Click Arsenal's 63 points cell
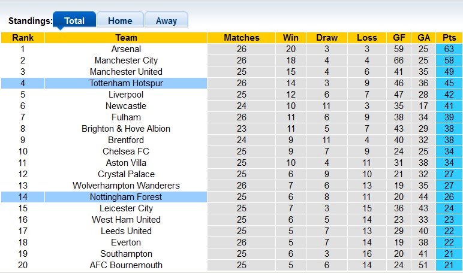 [449, 49]
